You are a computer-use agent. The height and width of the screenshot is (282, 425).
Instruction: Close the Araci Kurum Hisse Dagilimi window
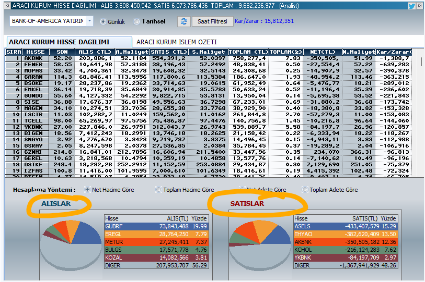tap(420, 5)
